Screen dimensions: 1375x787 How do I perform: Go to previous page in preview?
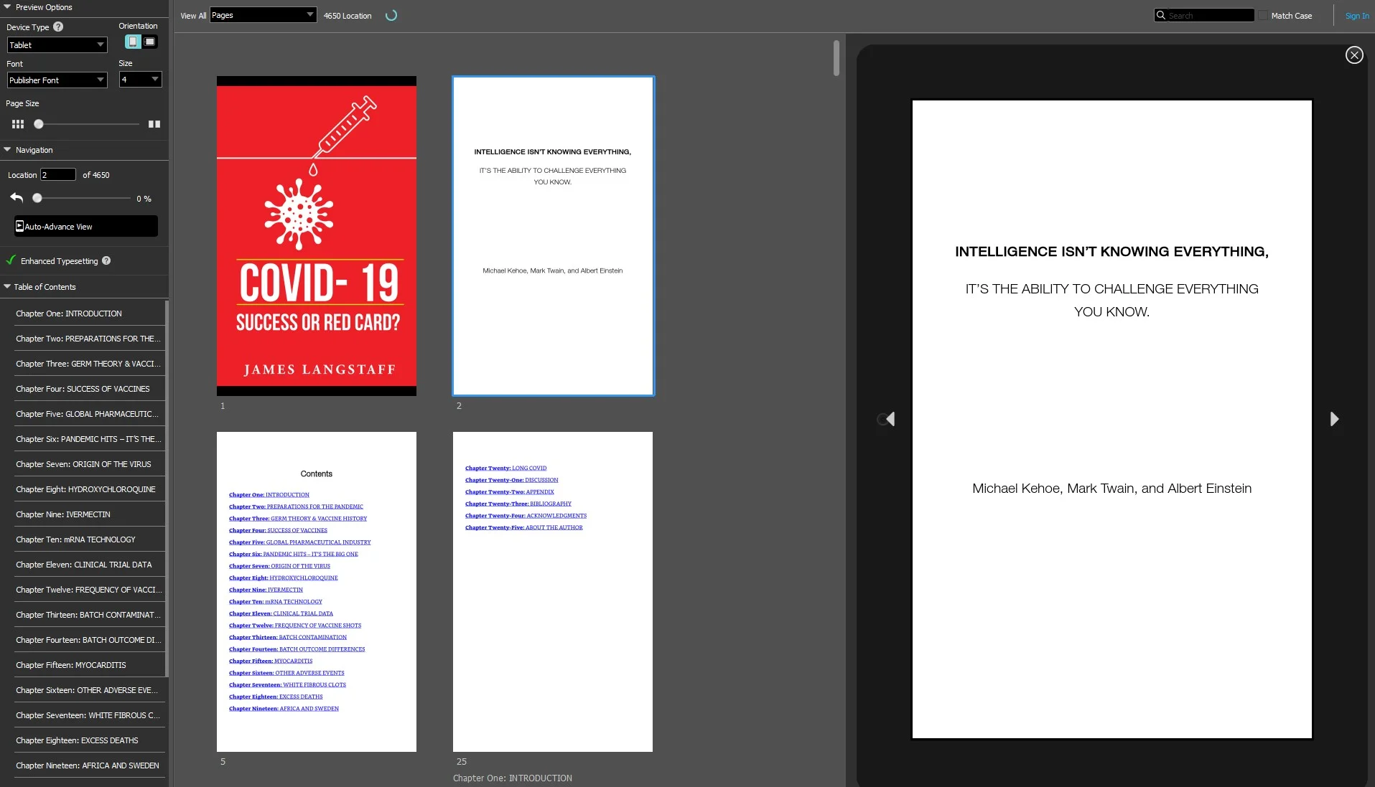click(890, 419)
